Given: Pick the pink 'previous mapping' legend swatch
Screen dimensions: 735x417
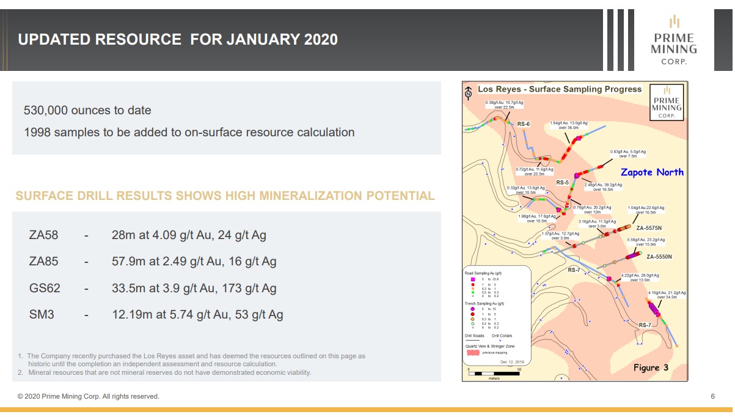Looking at the screenshot, I should (x=473, y=352).
